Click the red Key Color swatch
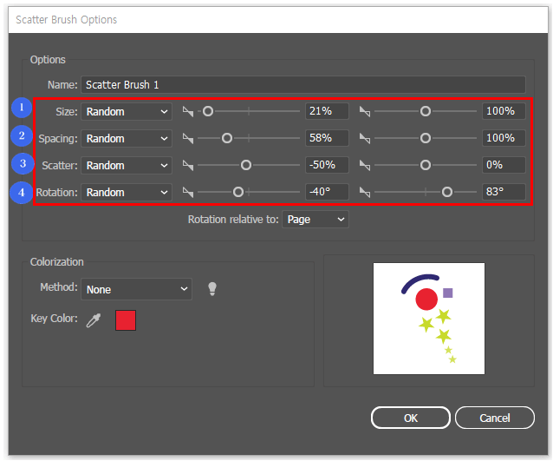Viewport: 553px width, 461px height. coord(126,320)
